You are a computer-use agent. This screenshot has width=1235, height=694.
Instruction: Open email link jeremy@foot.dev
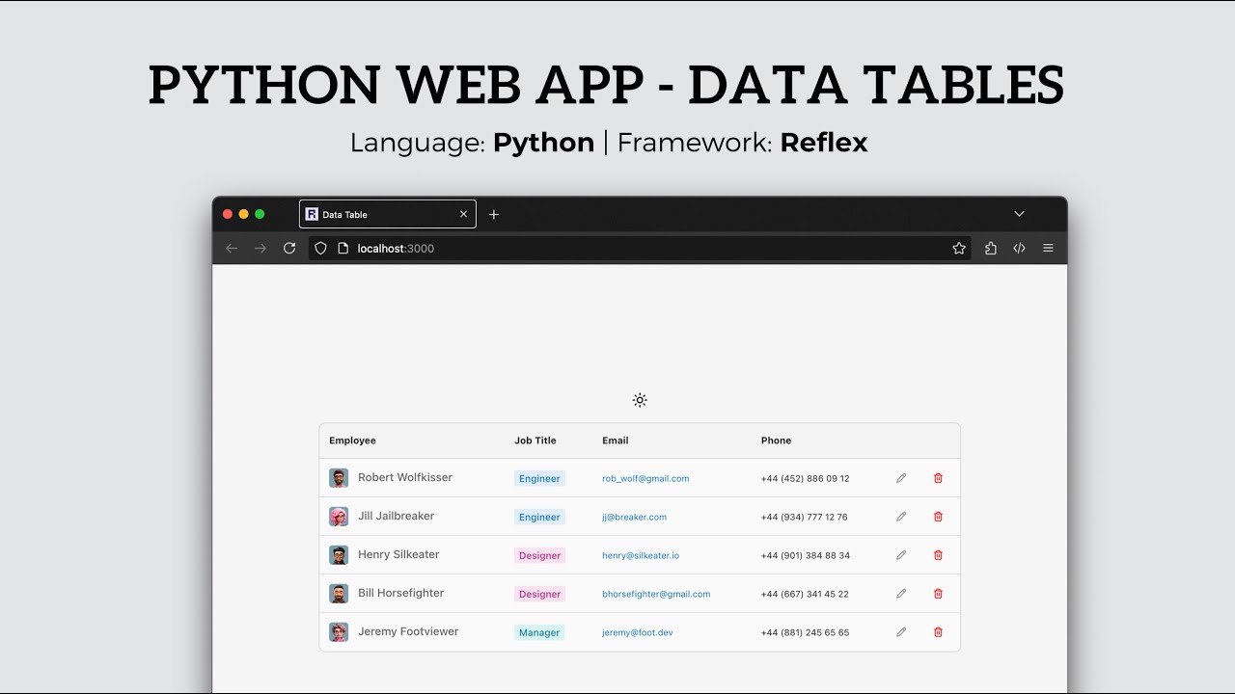[x=638, y=633]
